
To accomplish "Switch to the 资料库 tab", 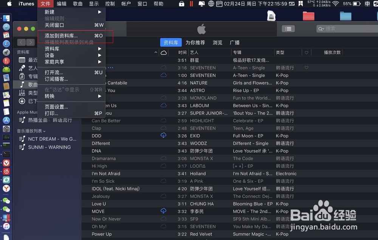I will (x=171, y=43).
